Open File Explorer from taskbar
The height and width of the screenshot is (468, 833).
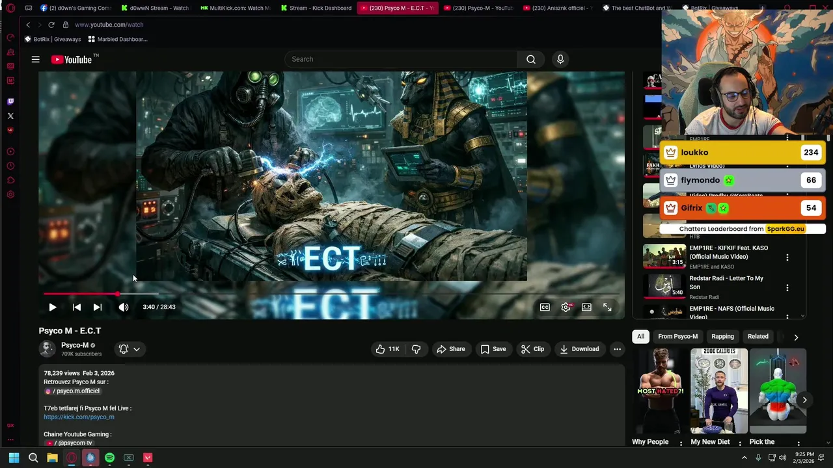click(x=52, y=458)
